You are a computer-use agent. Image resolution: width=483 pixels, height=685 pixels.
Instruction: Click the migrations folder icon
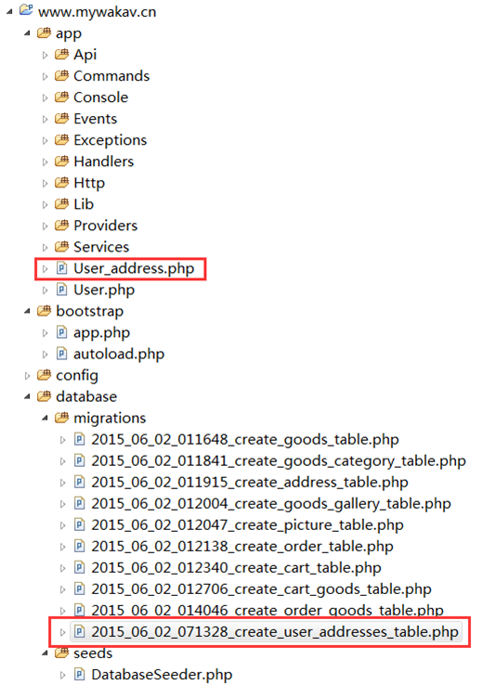click(x=61, y=418)
